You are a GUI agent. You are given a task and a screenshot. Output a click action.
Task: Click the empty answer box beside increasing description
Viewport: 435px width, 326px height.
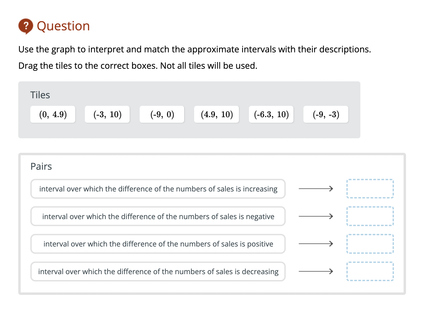pos(370,189)
